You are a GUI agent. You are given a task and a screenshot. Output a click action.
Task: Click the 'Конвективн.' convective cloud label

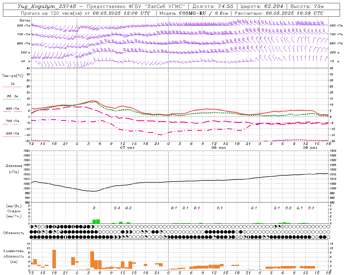[x=14, y=251]
